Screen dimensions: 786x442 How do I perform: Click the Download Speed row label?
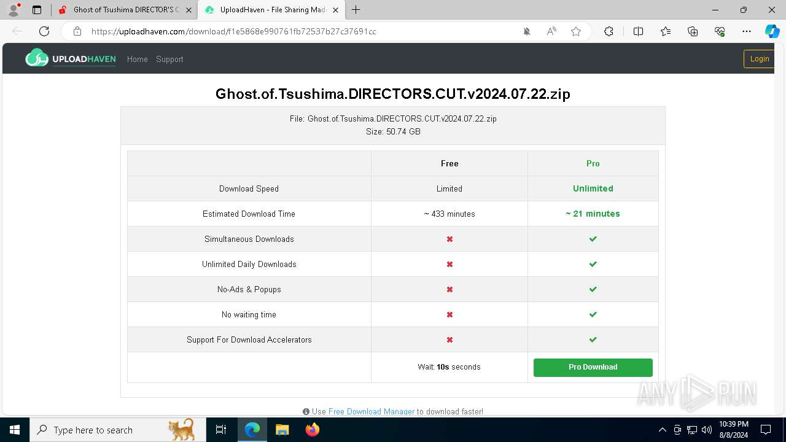(x=249, y=188)
